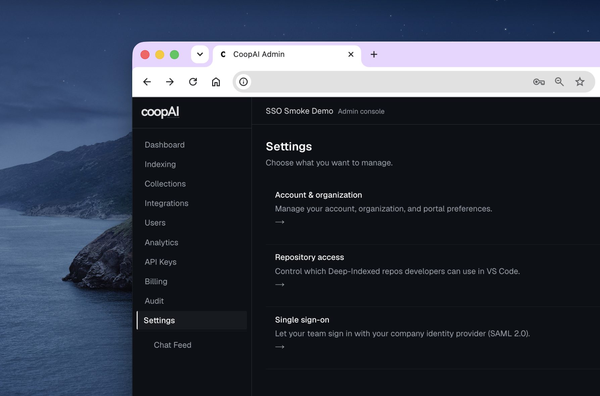Go back with the browser back arrow

coord(147,82)
